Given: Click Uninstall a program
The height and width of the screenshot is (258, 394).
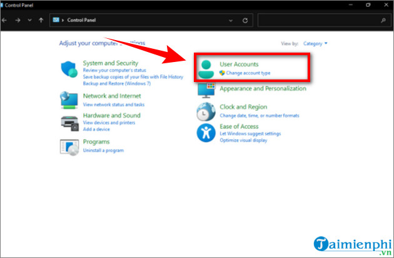Looking at the screenshot, I should (x=103, y=150).
